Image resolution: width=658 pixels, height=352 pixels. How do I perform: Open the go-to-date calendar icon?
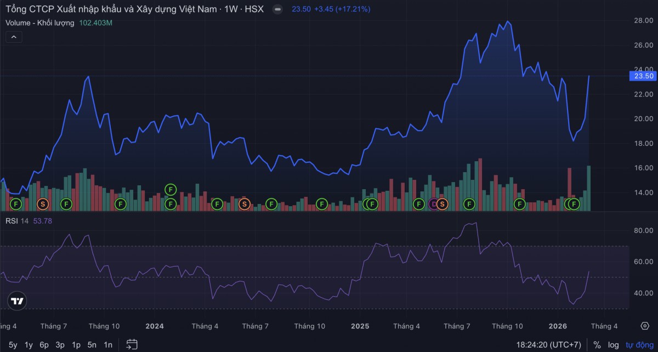[132, 344]
